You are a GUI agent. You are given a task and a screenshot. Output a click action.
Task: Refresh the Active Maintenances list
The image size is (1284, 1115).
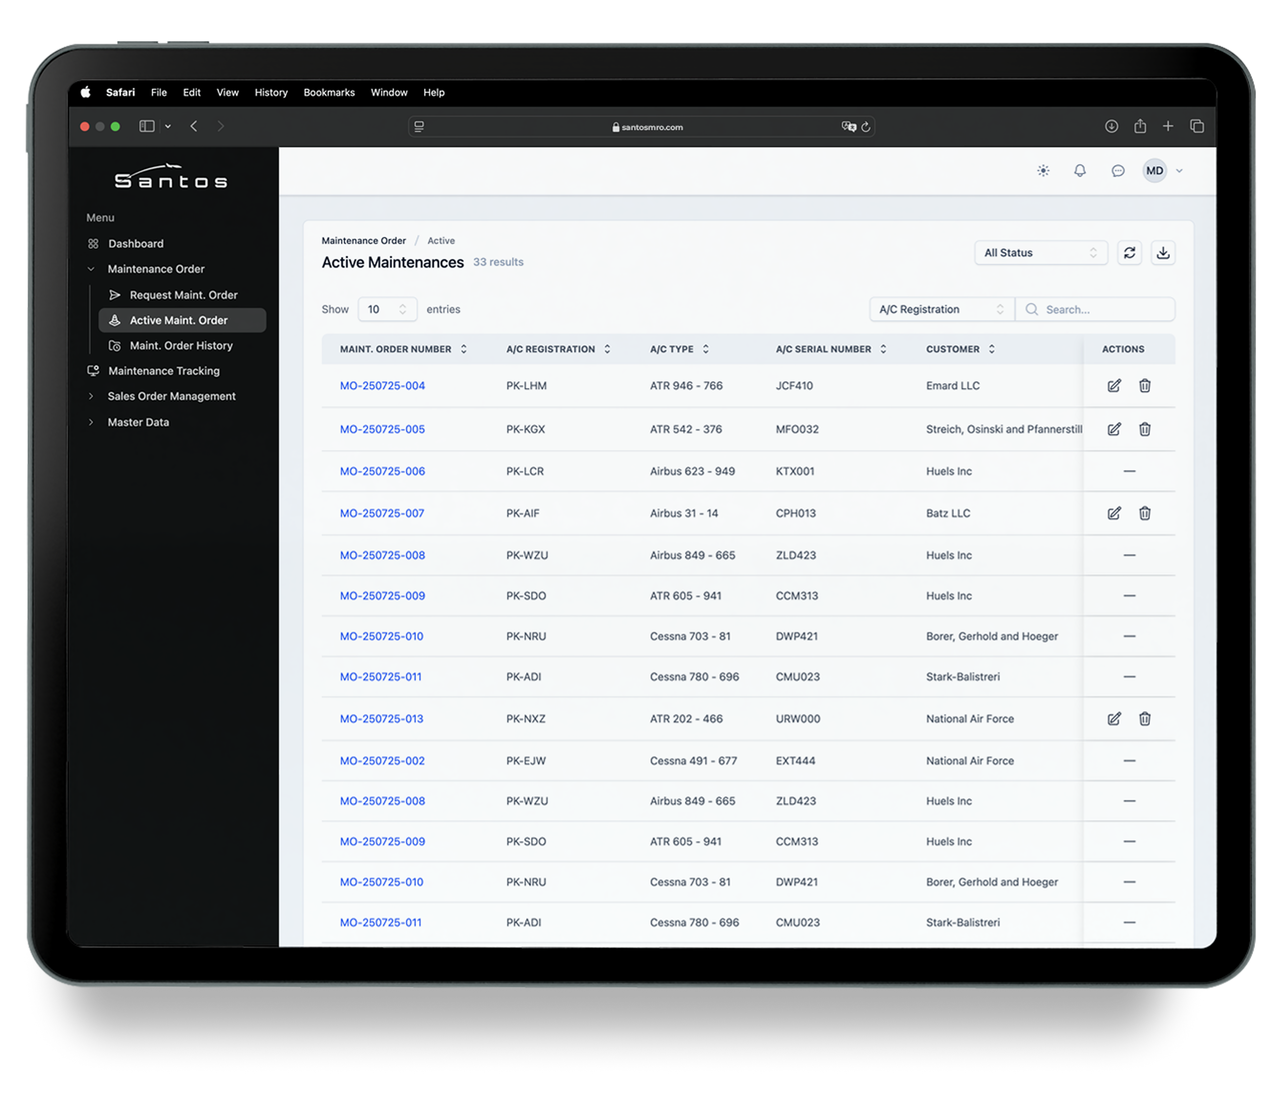1130,253
